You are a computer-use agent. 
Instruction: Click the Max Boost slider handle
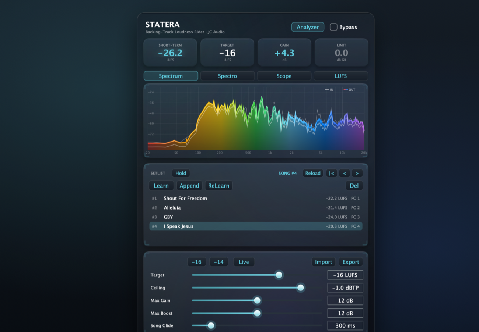coord(257,313)
